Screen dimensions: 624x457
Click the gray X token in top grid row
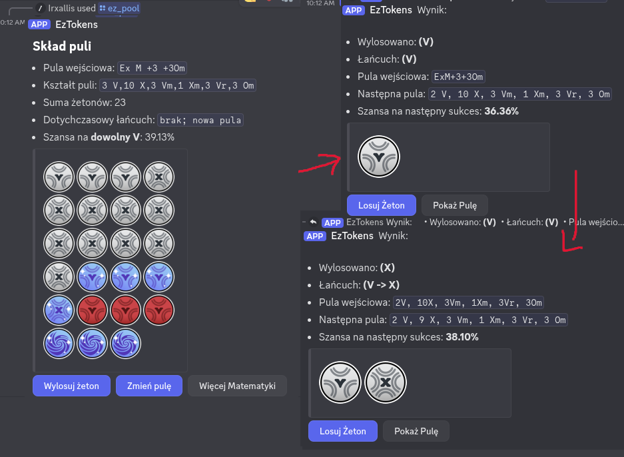[x=158, y=178]
